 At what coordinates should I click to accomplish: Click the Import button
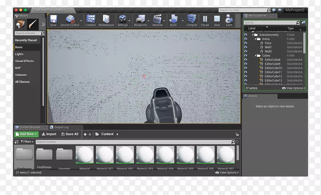49,134
